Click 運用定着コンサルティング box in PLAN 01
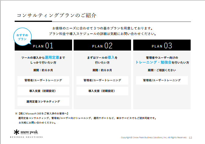 [43, 102]
